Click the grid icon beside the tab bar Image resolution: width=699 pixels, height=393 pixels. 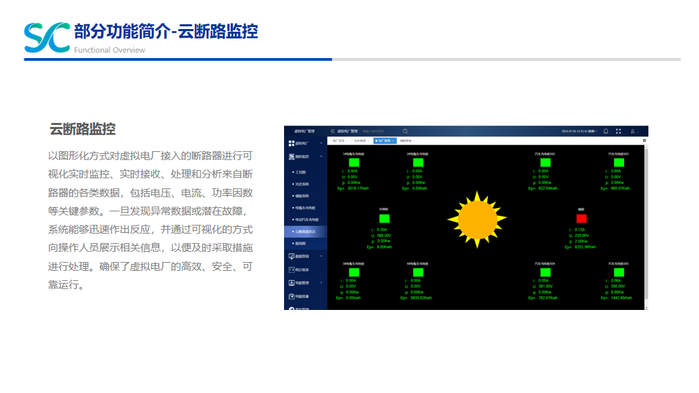click(x=644, y=141)
